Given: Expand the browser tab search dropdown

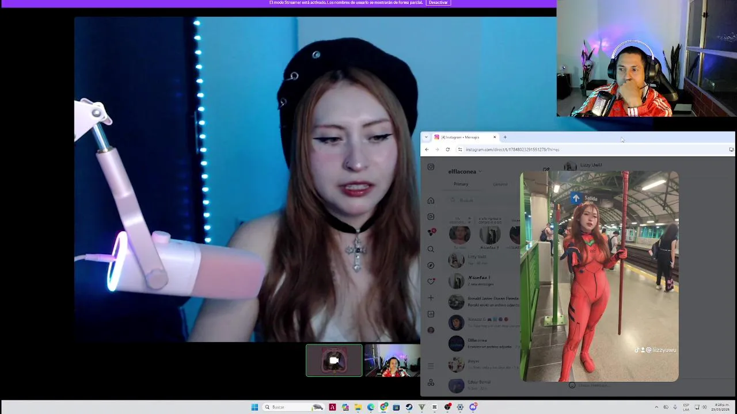Looking at the screenshot, I should [426, 137].
